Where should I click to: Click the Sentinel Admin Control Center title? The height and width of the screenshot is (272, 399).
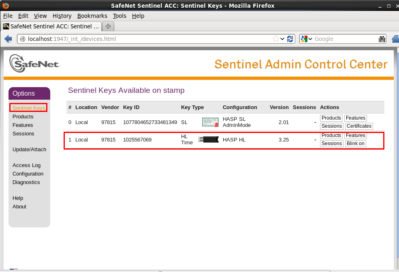point(301,64)
